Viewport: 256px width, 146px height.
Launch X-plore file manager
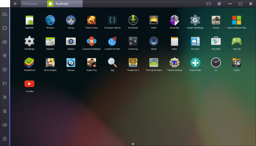237,62
